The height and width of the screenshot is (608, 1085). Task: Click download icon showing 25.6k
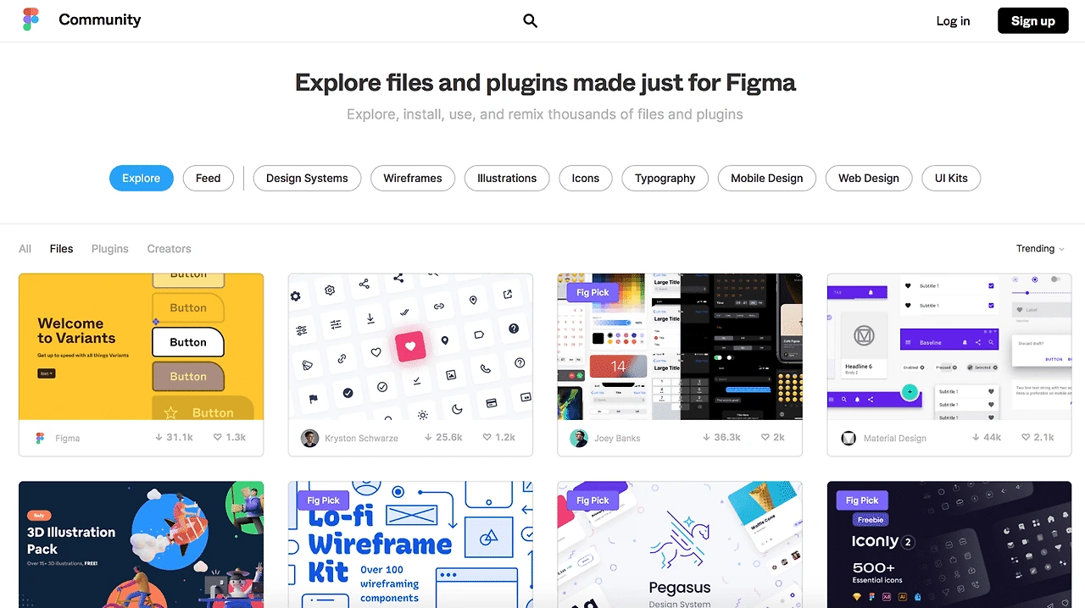coord(428,437)
